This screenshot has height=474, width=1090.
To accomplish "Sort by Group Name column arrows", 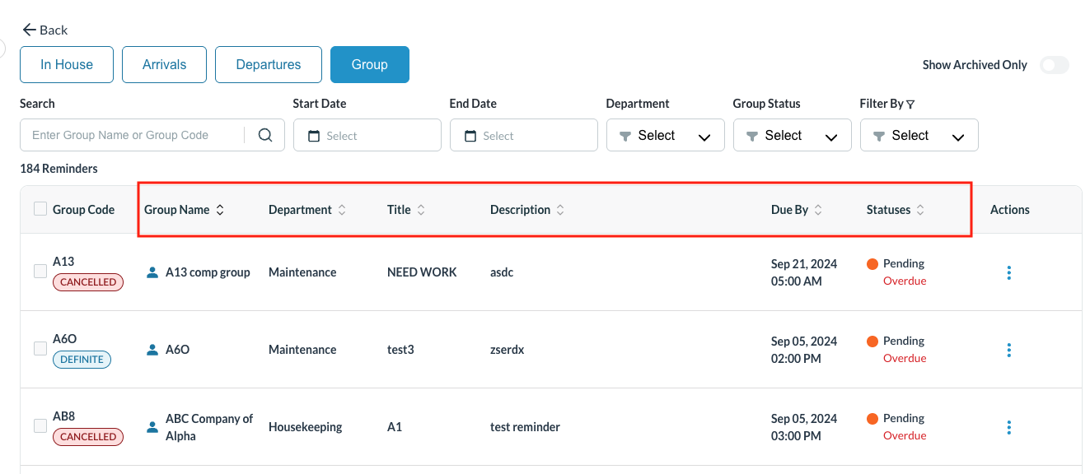I will (220, 210).
